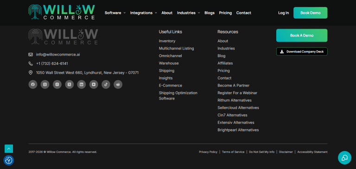The image size is (356, 169).
Task: Expand the Industries dropdown menu
Action: point(189,13)
